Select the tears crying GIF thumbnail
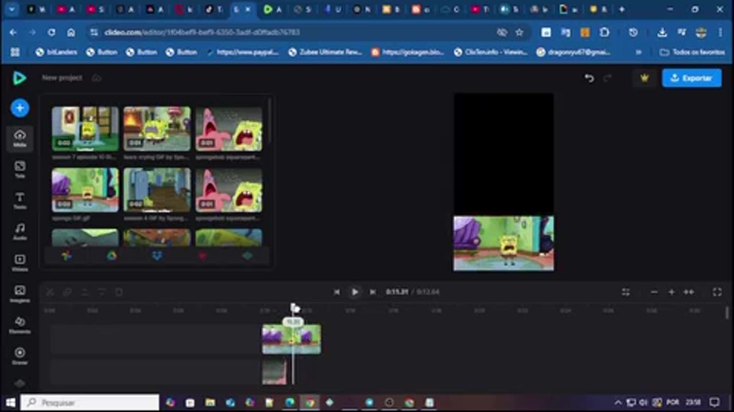734x412 pixels. tap(157, 129)
